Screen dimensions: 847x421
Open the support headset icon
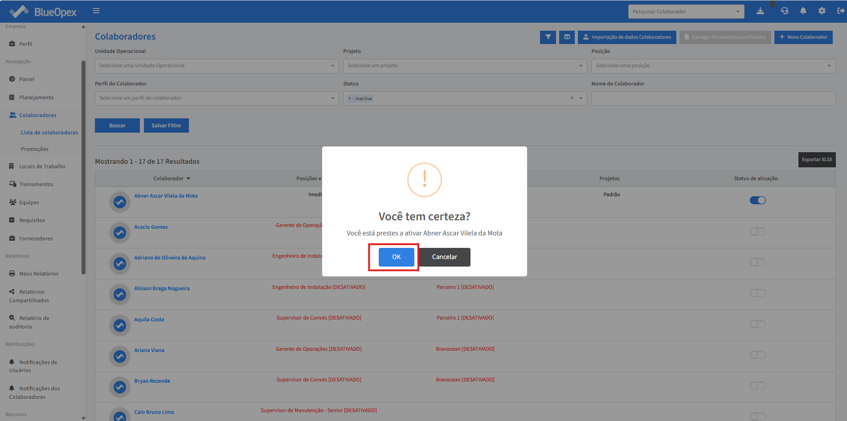784,11
